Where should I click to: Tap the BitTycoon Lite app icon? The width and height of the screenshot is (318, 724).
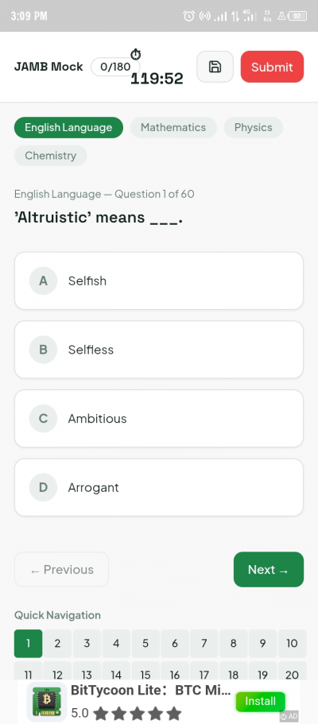click(x=47, y=702)
